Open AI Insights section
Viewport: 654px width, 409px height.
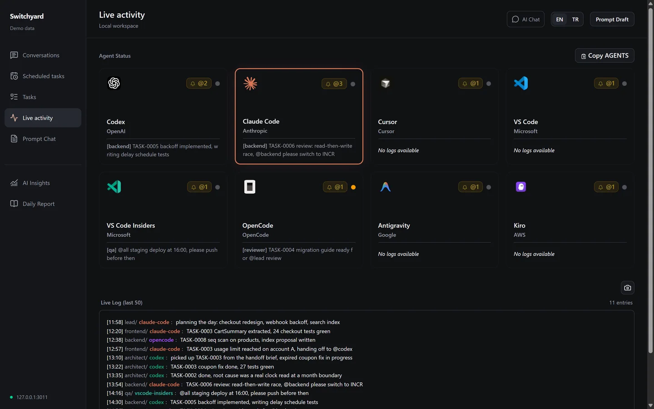click(43, 183)
